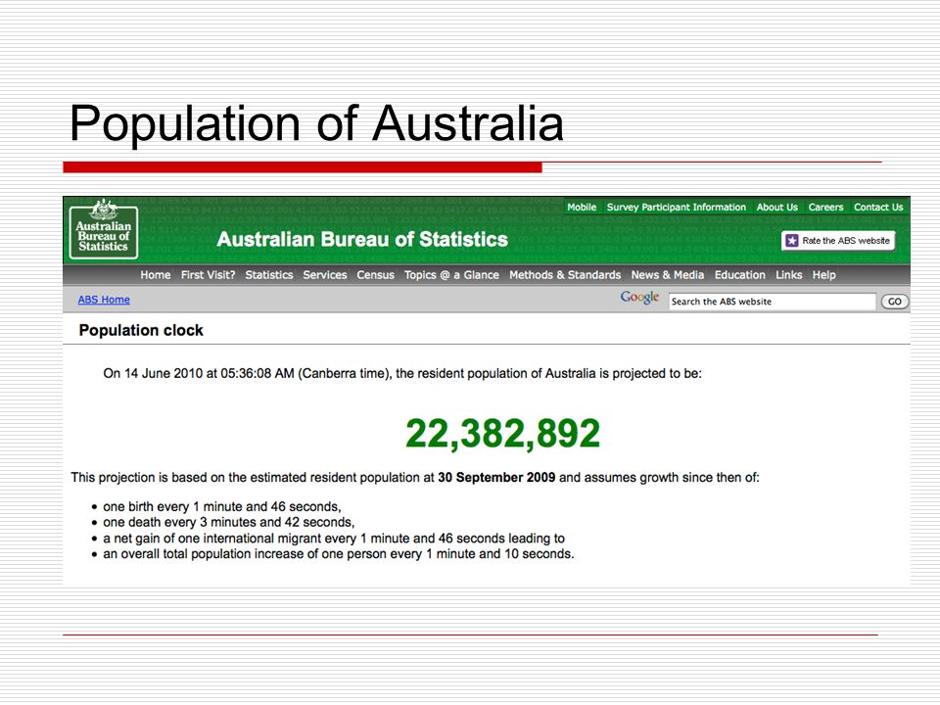Click the Population clock heading
Image resolution: width=940 pixels, height=705 pixels.
click(141, 330)
